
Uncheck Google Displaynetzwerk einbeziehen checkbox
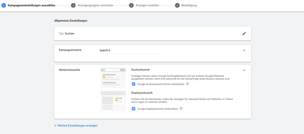[134, 109]
